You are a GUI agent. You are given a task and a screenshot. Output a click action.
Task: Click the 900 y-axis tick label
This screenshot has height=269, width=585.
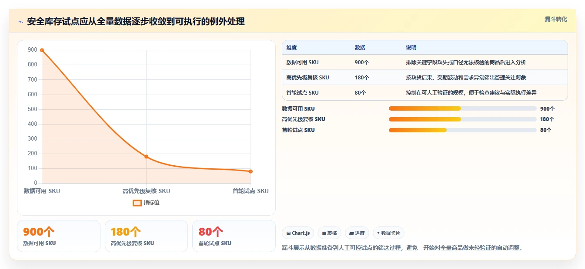[x=33, y=50]
